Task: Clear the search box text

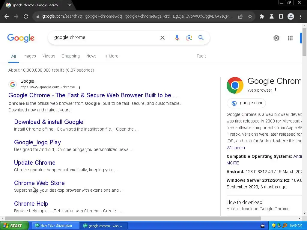Action: pyautogui.click(x=162, y=38)
